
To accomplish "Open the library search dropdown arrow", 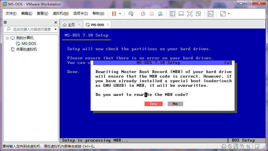I will pyautogui.click(x=55, y=29).
